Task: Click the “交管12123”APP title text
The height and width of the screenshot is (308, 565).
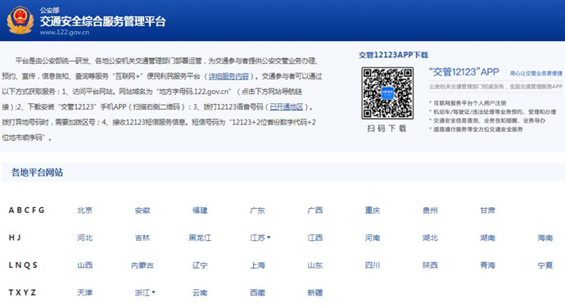Action: [464, 72]
